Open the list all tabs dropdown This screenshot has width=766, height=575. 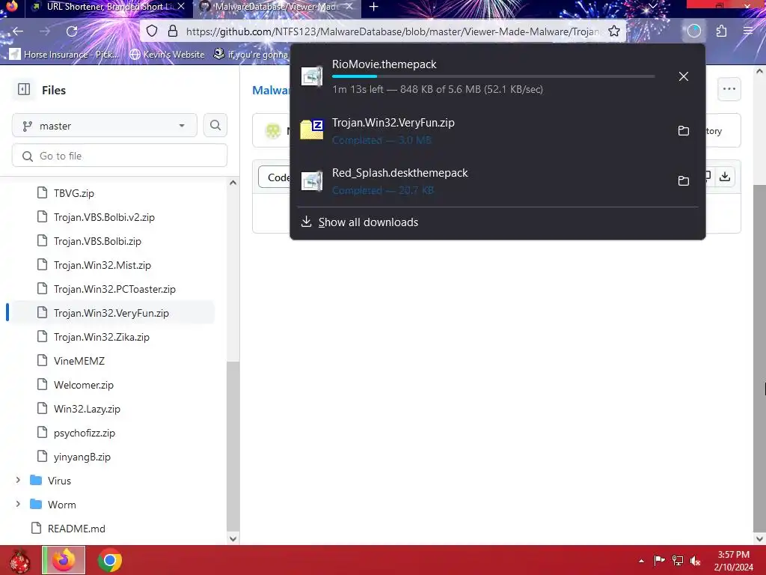[x=652, y=6]
